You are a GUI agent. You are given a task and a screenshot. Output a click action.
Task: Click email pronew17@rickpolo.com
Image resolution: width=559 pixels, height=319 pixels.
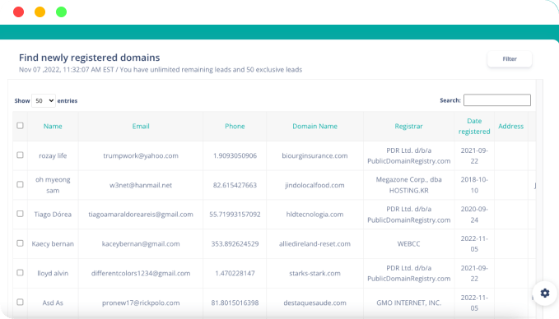coord(141,303)
